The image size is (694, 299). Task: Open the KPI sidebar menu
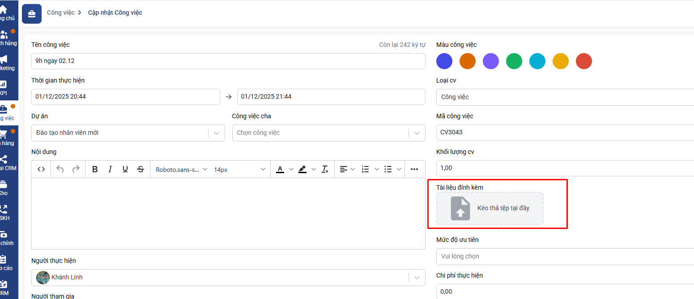(4, 87)
